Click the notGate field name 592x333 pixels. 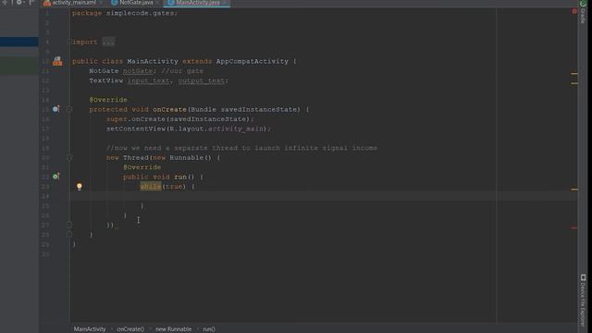coord(138,71)
